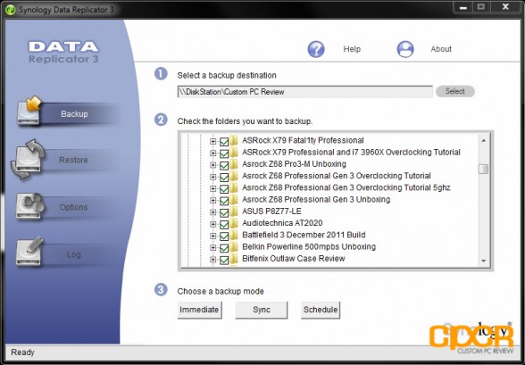Image resolution: width=525 pixels, height=365 pixels.
Task: Click the backup destination path field
Action: (305, 92)
